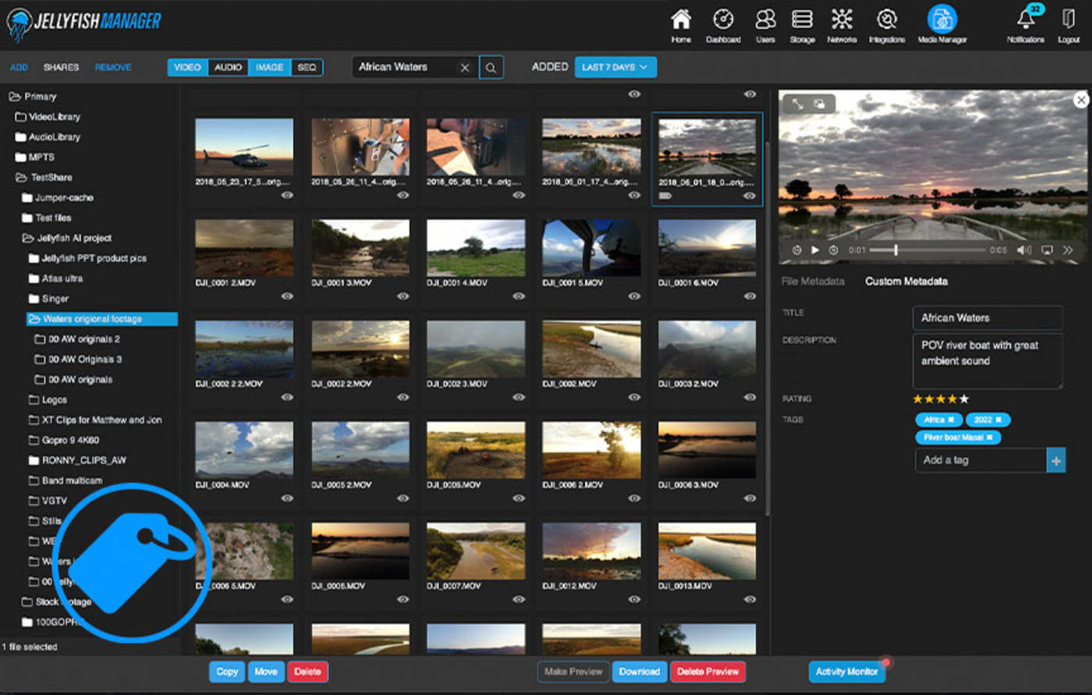Toggle the AUDIO filter button
The image size is (1092, 695).
[x=228, y=67]
